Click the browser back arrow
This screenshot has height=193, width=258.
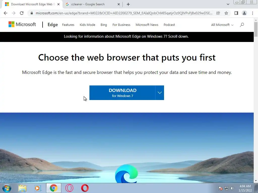[6, 13]
